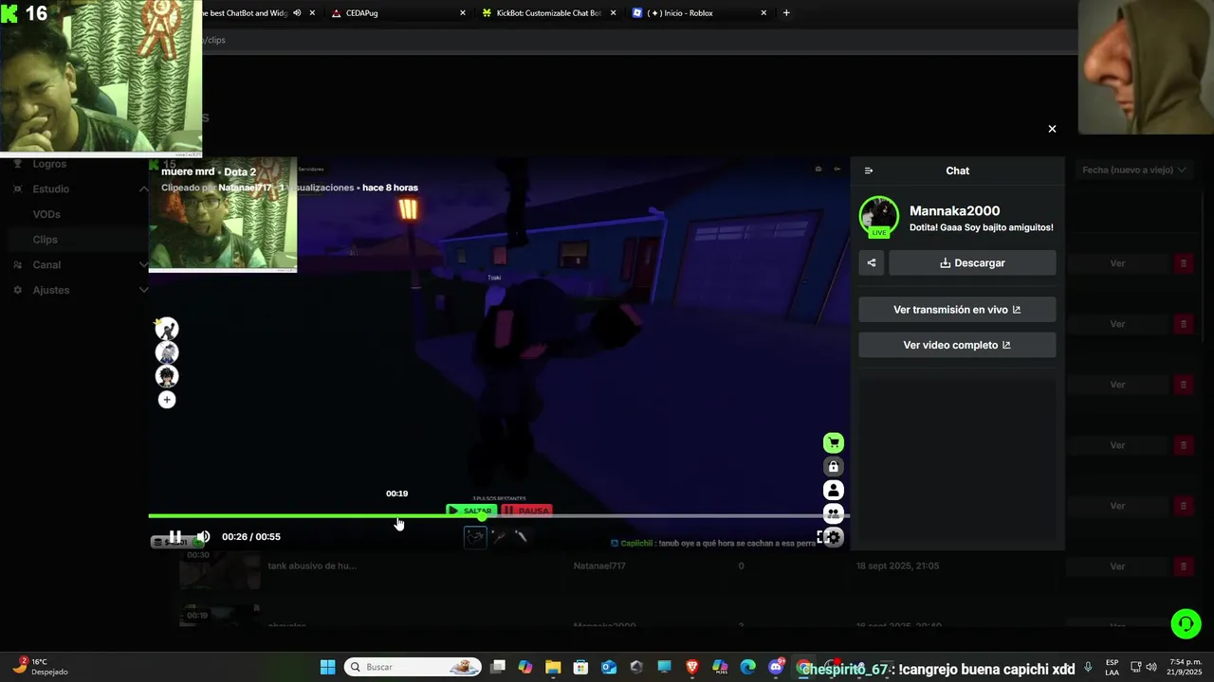The width and height of the screenshot is (1214, 682).
Task: Delete the tank abusivo clip row
Action: 1183,566
